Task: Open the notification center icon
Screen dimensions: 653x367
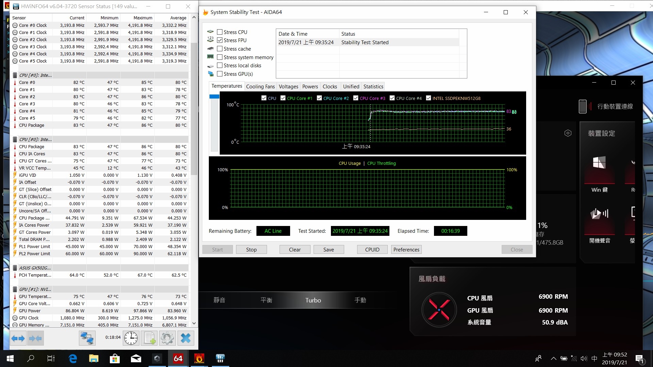Action: [x=639, y=359]
